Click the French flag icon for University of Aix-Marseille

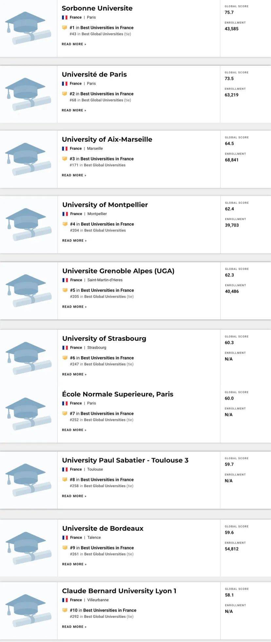pos(64,149)
